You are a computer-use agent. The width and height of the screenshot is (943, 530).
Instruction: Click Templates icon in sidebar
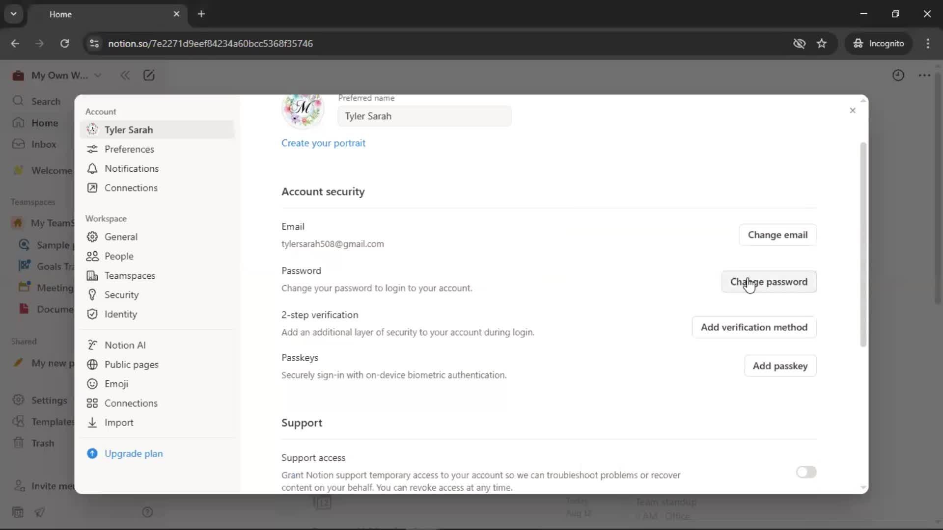[x=18, y=422]
